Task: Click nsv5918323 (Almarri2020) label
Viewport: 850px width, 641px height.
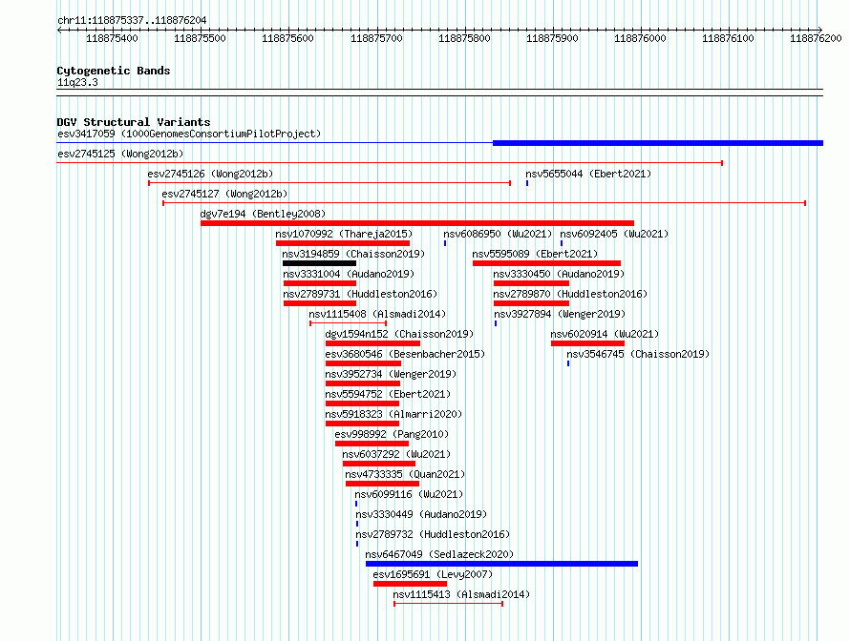Action: (x=393, y=414)
